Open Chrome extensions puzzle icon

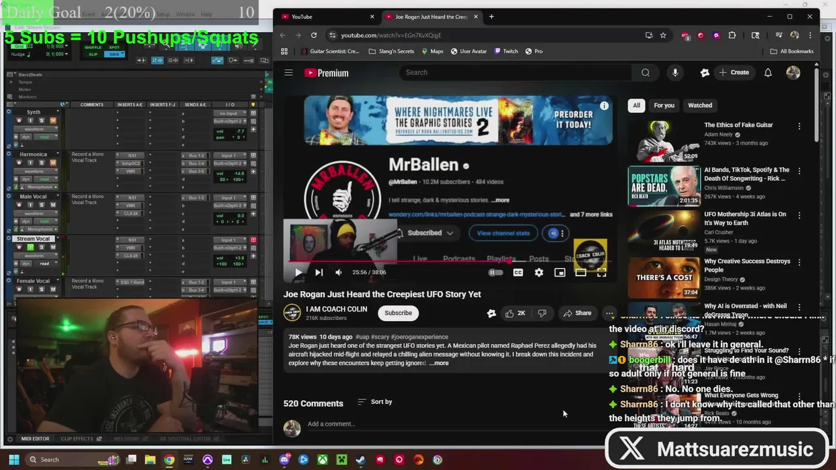732,35
